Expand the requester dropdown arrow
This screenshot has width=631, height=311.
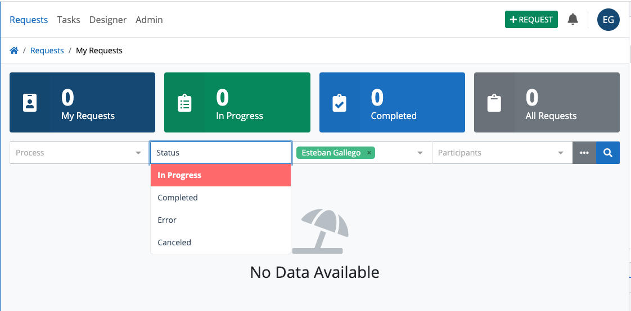tap(420, 153)
